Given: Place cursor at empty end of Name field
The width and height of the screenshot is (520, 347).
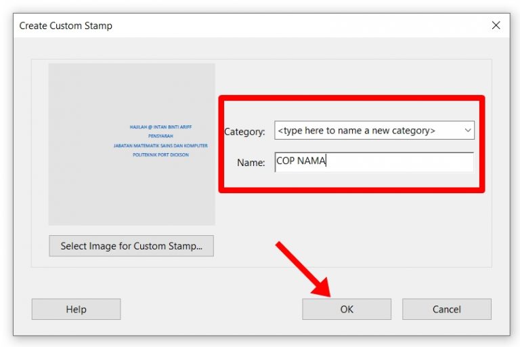Looking at the screenshot, I should pyautogui.click(x=420, y=162).
